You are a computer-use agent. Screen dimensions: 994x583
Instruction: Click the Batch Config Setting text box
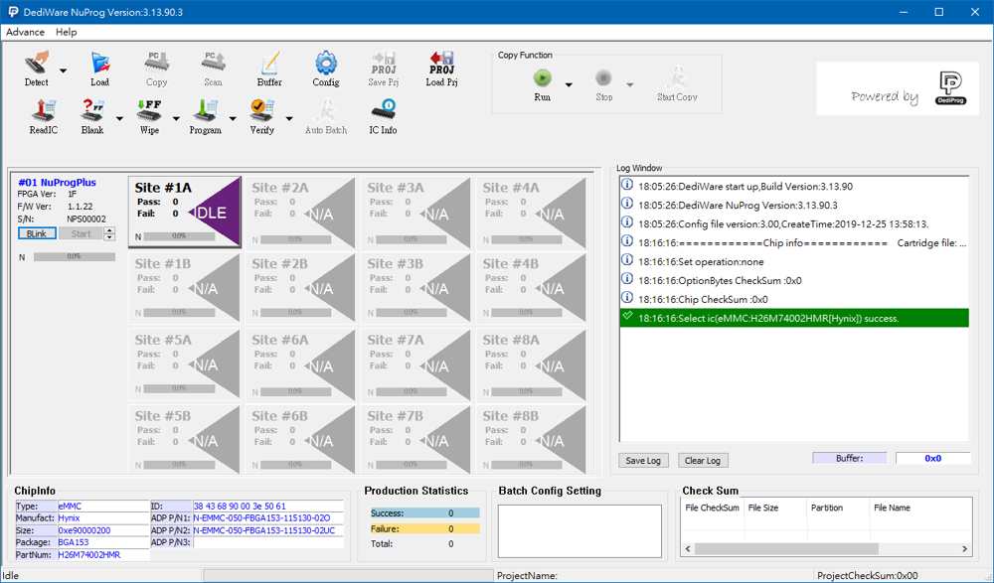[x=580, y=531]
